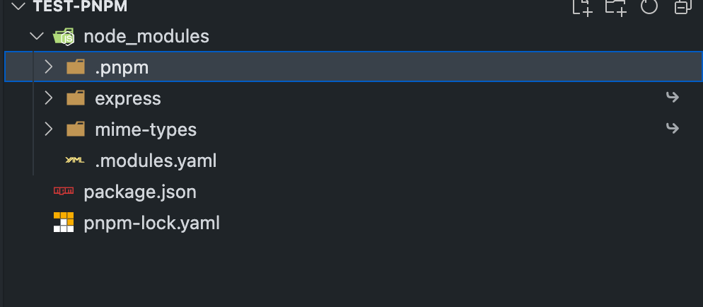This screenshot has width=703, height=307.
Task: Expand the mime-types folder chevron
Action: pyautogui.click(x=48, y=129)
